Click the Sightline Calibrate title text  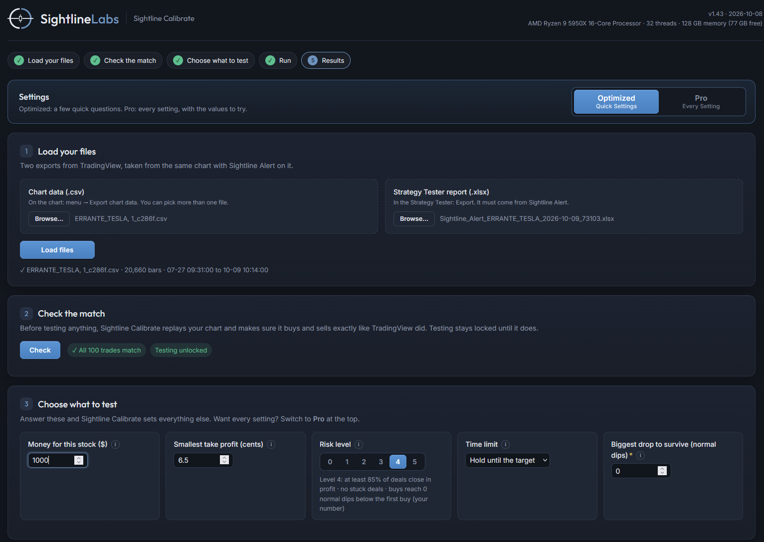pos(164,18)
